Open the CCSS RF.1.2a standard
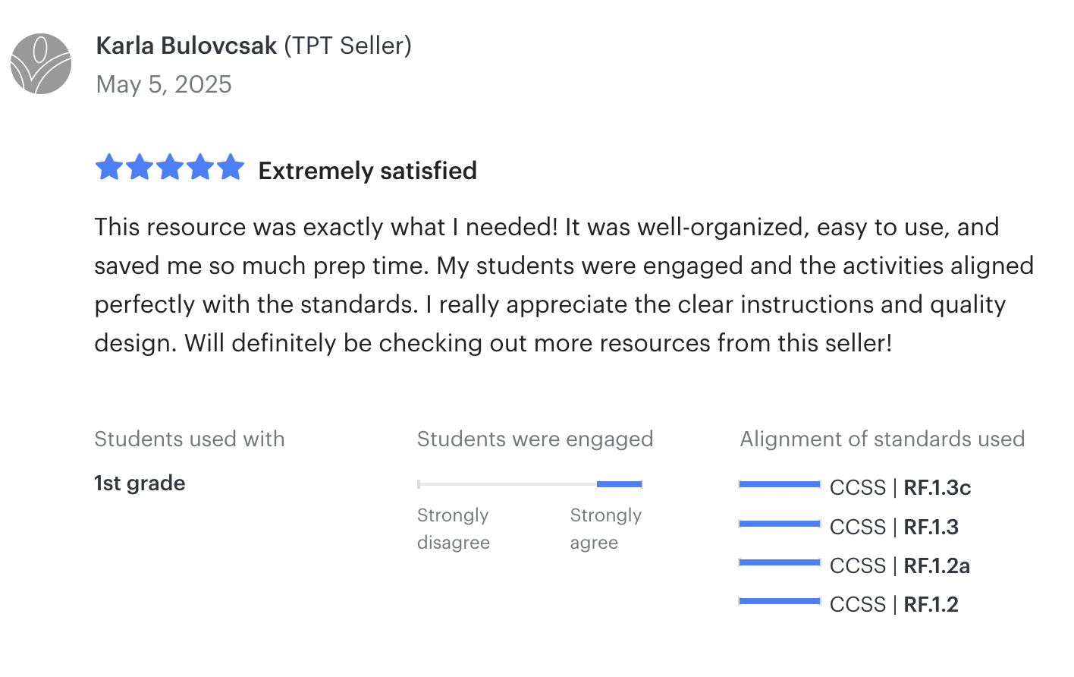1074x677 pixels. [900, 565]
